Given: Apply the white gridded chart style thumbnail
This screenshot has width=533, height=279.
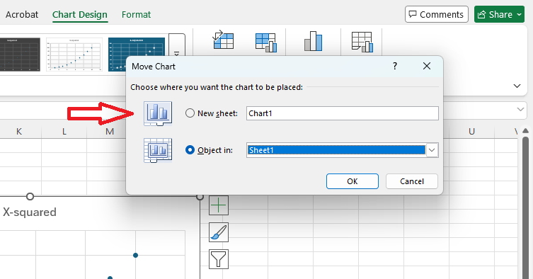Looking at the screenshot, I should pyautogui.click(x=74, y=55).
